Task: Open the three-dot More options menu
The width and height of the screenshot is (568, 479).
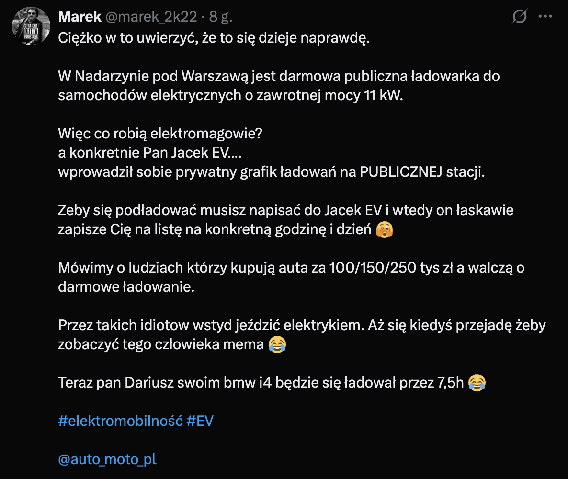Action: 545,17
